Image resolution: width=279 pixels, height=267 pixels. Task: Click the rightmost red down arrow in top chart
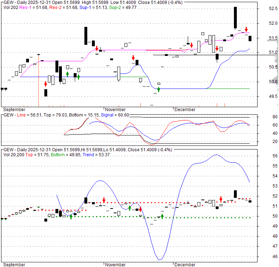point(246,30)
